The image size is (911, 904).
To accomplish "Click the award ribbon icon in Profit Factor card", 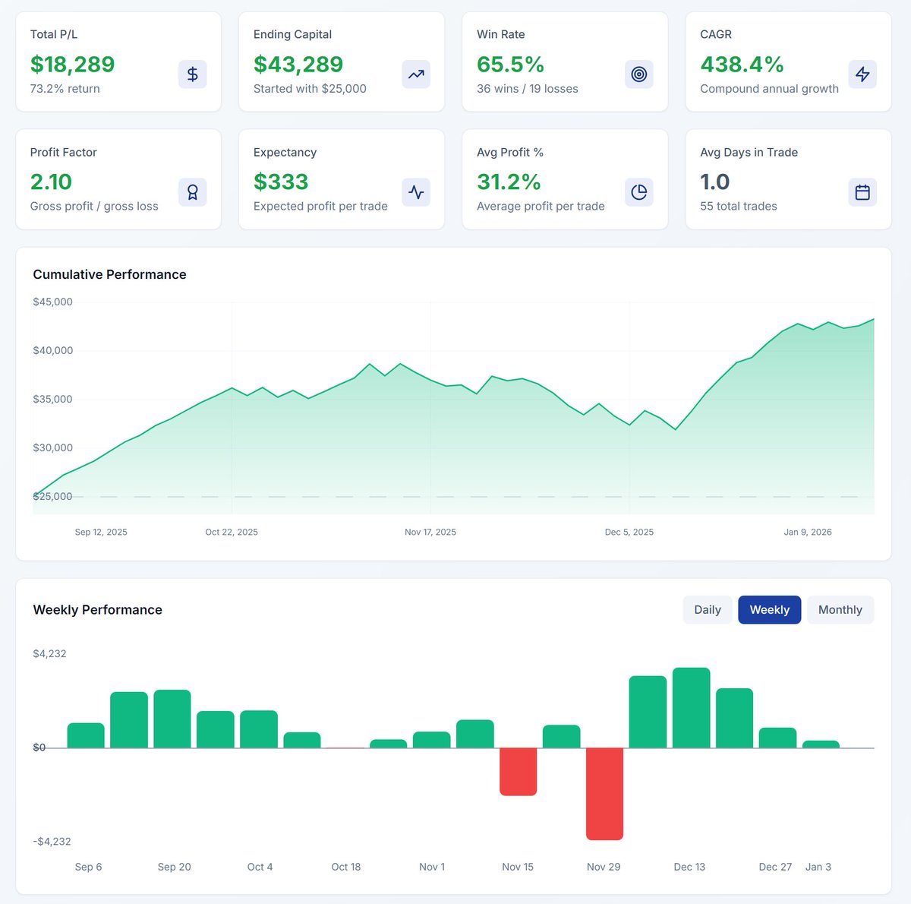I will pos(193,192).
